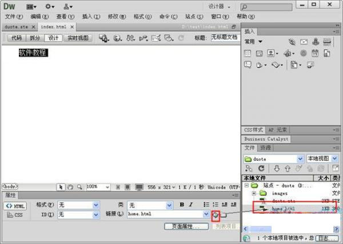Open the Templates insert icon
Viewport: 343px width, 244px height.
pyautogui.click(x=296, y=65)
